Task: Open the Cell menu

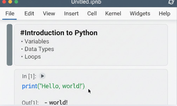Action: pyautogui.click(x=92, y=14)
